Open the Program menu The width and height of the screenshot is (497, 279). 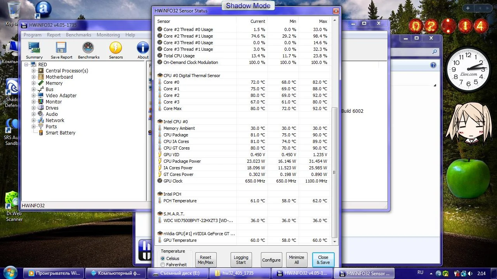coord(33,35)
